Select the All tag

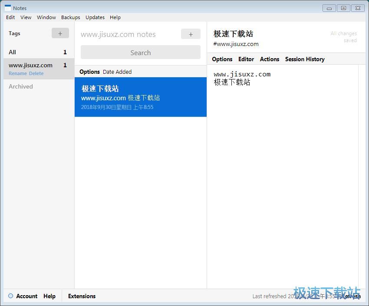39,52
